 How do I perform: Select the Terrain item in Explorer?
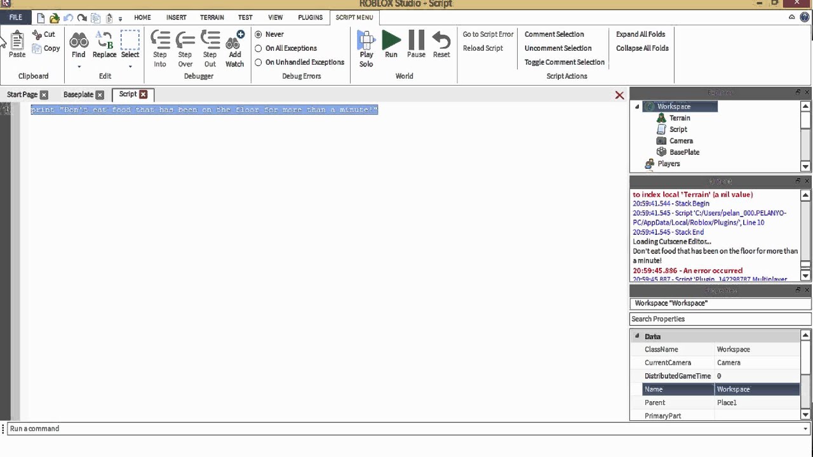tap(680, 118)
